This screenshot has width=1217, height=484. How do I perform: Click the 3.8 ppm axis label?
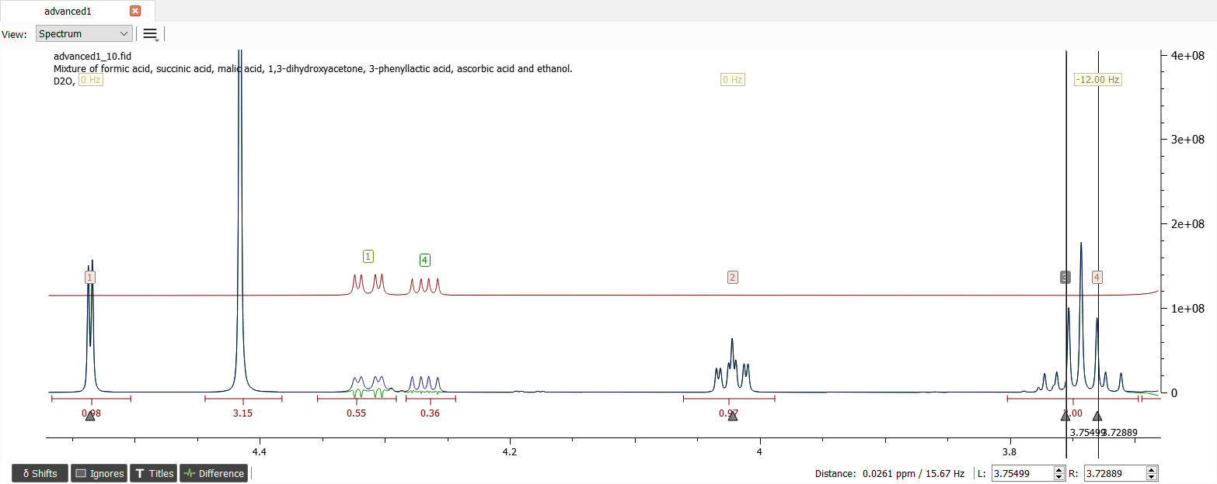[x=1010, y=452]
